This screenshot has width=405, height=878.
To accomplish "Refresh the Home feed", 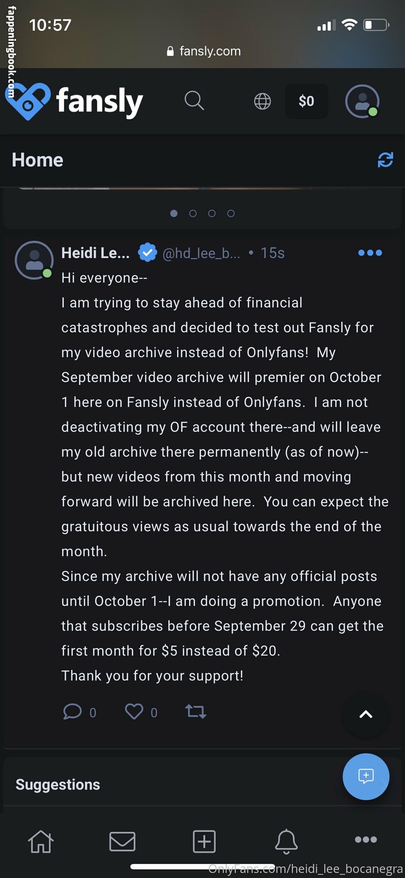I will (385, 160).
